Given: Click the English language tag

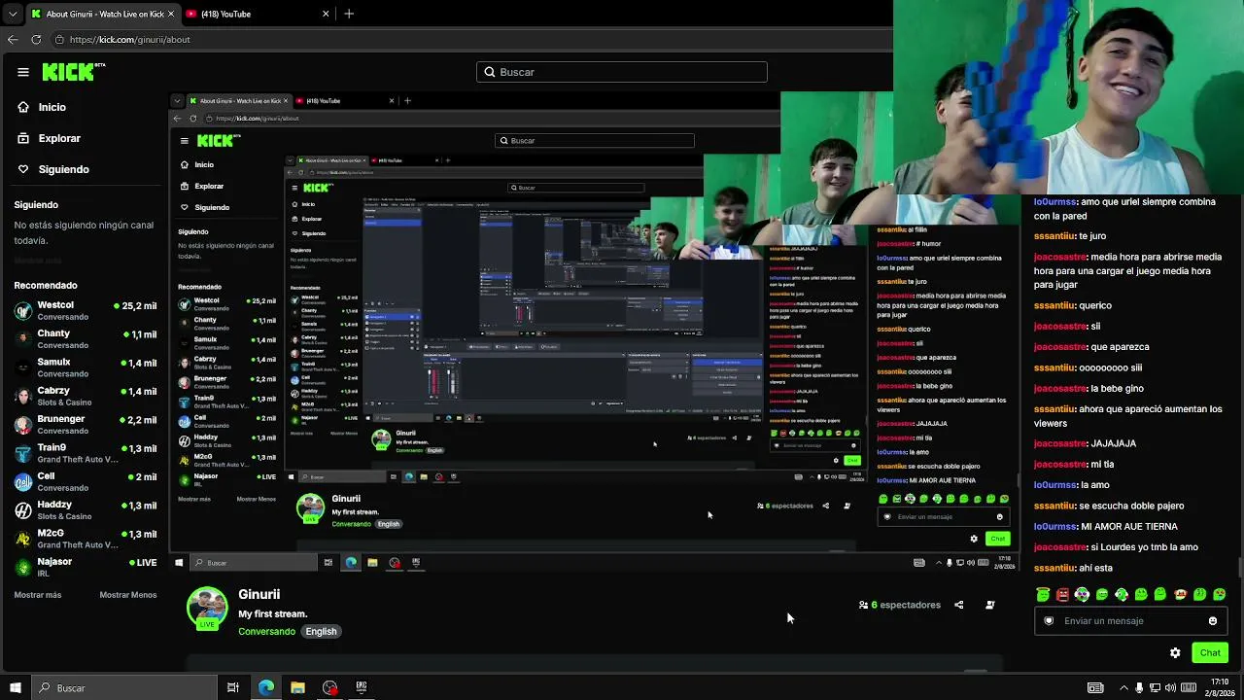Looking at the screenshot, I should 321,632.
